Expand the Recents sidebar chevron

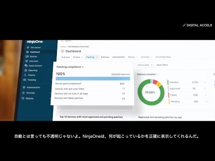(x=50, y=98)
